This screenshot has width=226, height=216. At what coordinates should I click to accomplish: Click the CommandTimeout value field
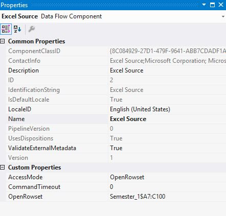coord(167,187)
